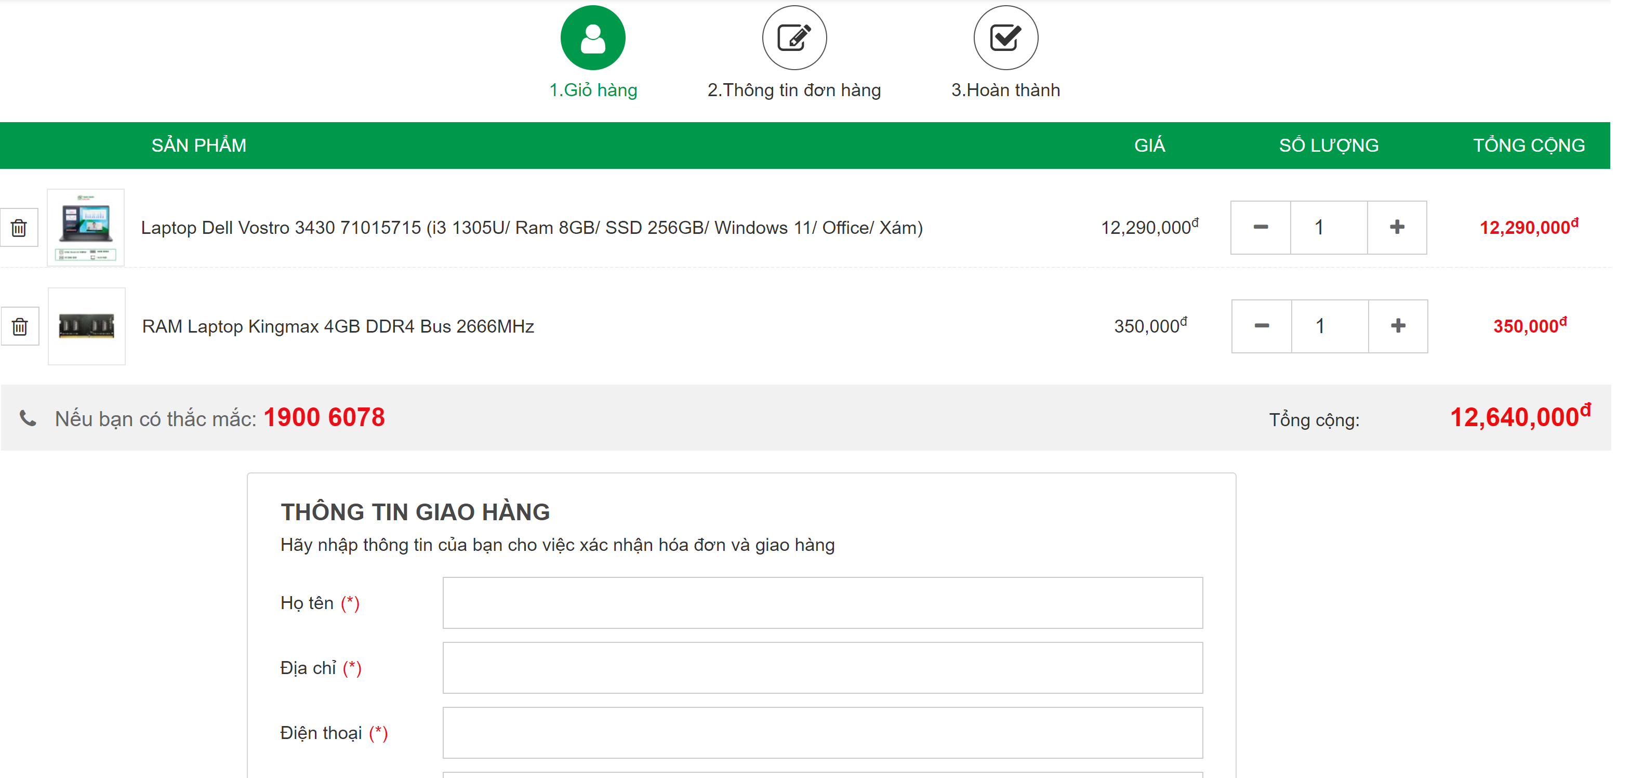Image resolution: width=1644 pixels, height=778 pixels.
Task: Decrease Dell Vostro laptop quantity
Action: point(1261,227)
